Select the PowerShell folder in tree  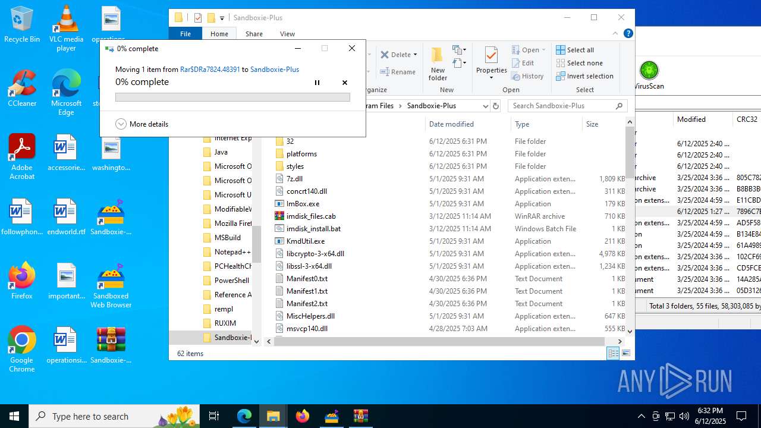pyautogui.click(x=231, y=281)
